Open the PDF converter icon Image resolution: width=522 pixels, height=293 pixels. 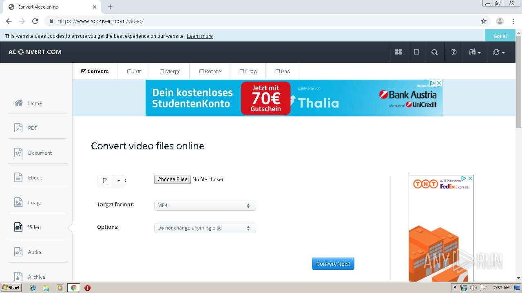coord(18,128)
